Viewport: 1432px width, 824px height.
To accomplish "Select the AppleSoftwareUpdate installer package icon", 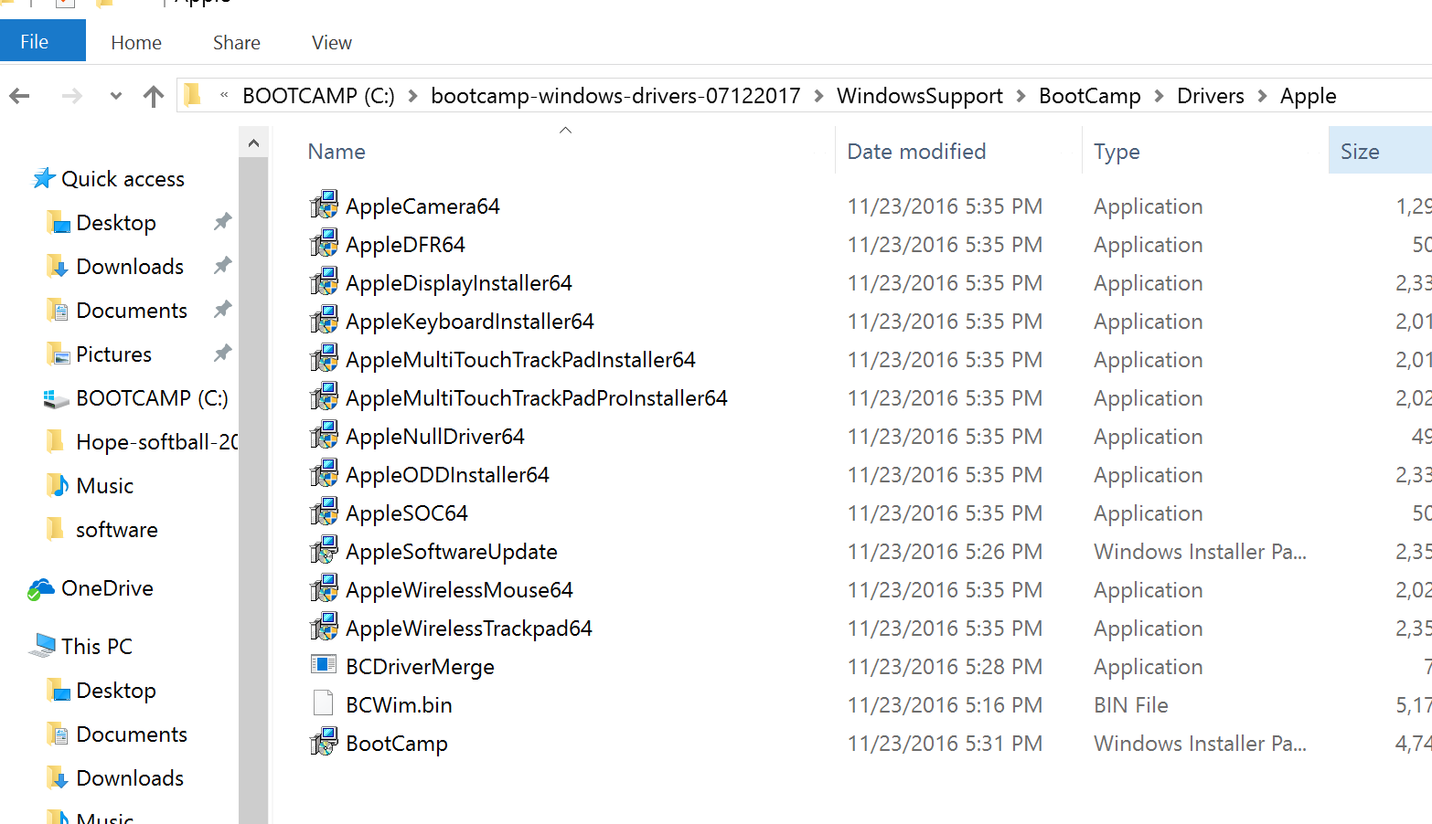I will tap(324, 551).
